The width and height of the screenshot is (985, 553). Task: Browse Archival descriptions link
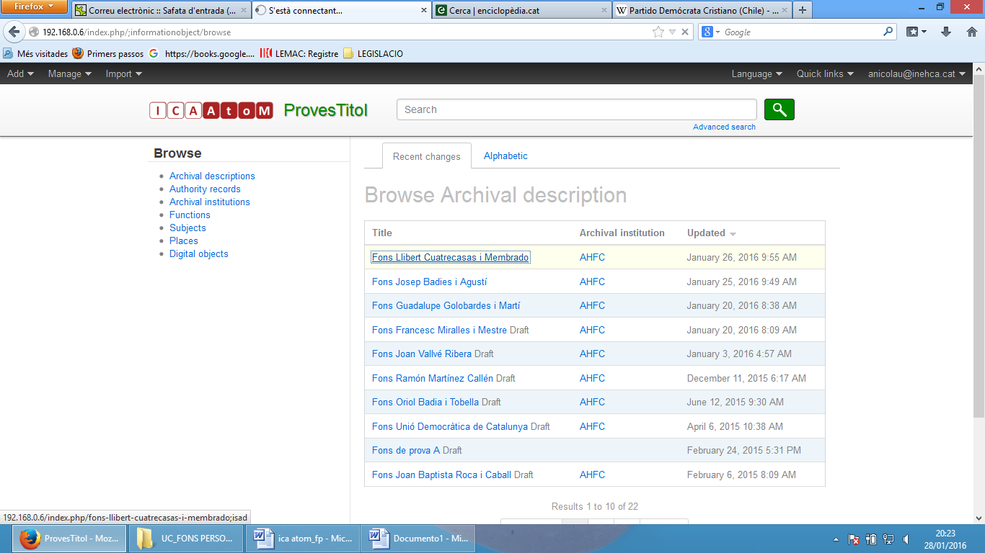coord(212,176)
